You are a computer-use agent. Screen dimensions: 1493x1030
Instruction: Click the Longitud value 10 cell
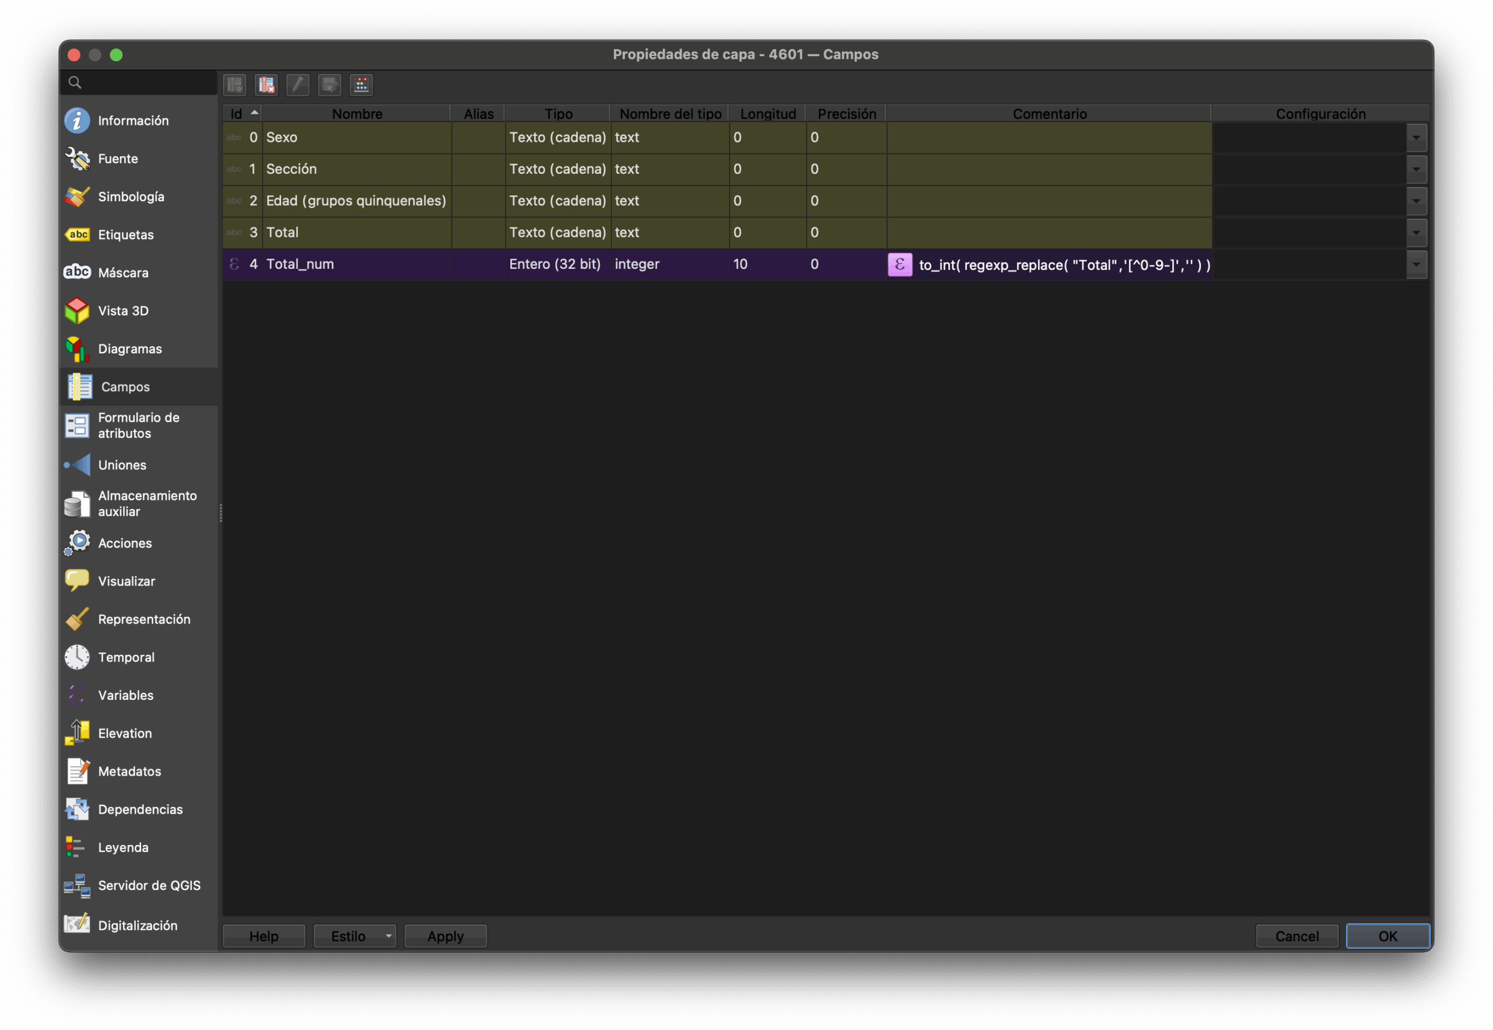coord(768,264)
